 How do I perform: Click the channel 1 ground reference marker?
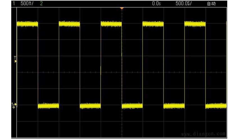(x=14, y=105)
